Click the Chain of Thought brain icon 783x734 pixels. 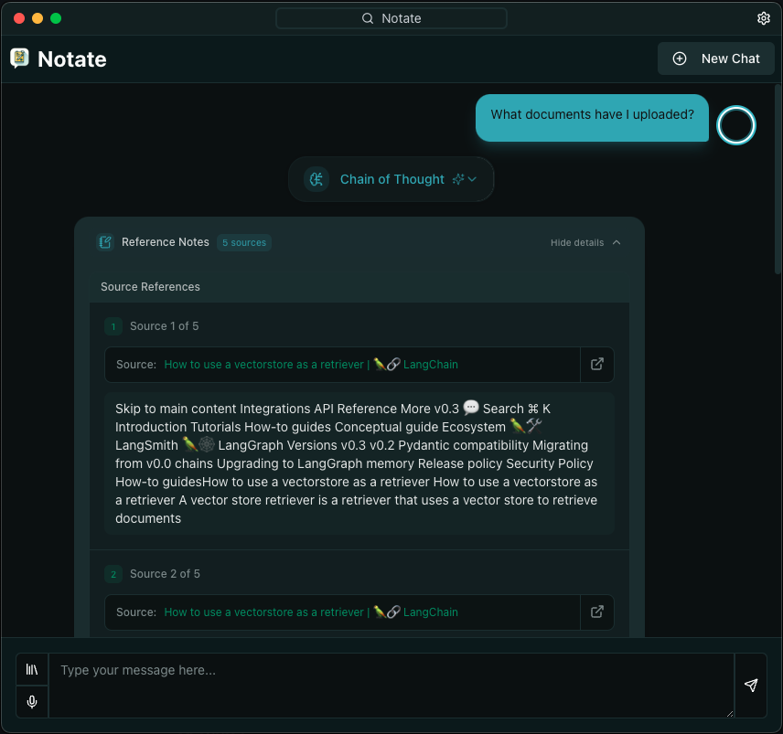pyautogui.click(x=316, y=179)
